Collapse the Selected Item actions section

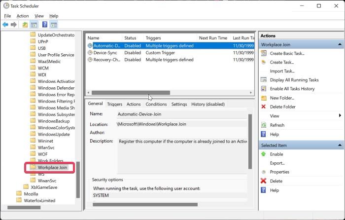point(340,145)
